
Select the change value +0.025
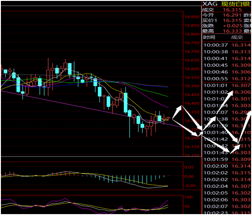click(x=233, y=26)
